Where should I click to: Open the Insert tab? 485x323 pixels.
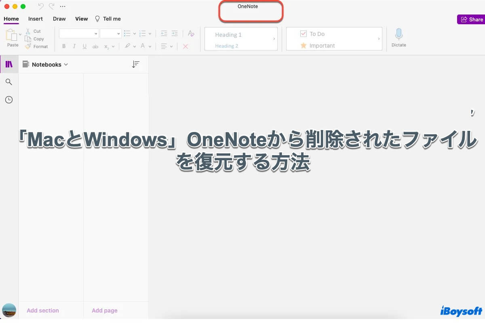tap(36, 19)
